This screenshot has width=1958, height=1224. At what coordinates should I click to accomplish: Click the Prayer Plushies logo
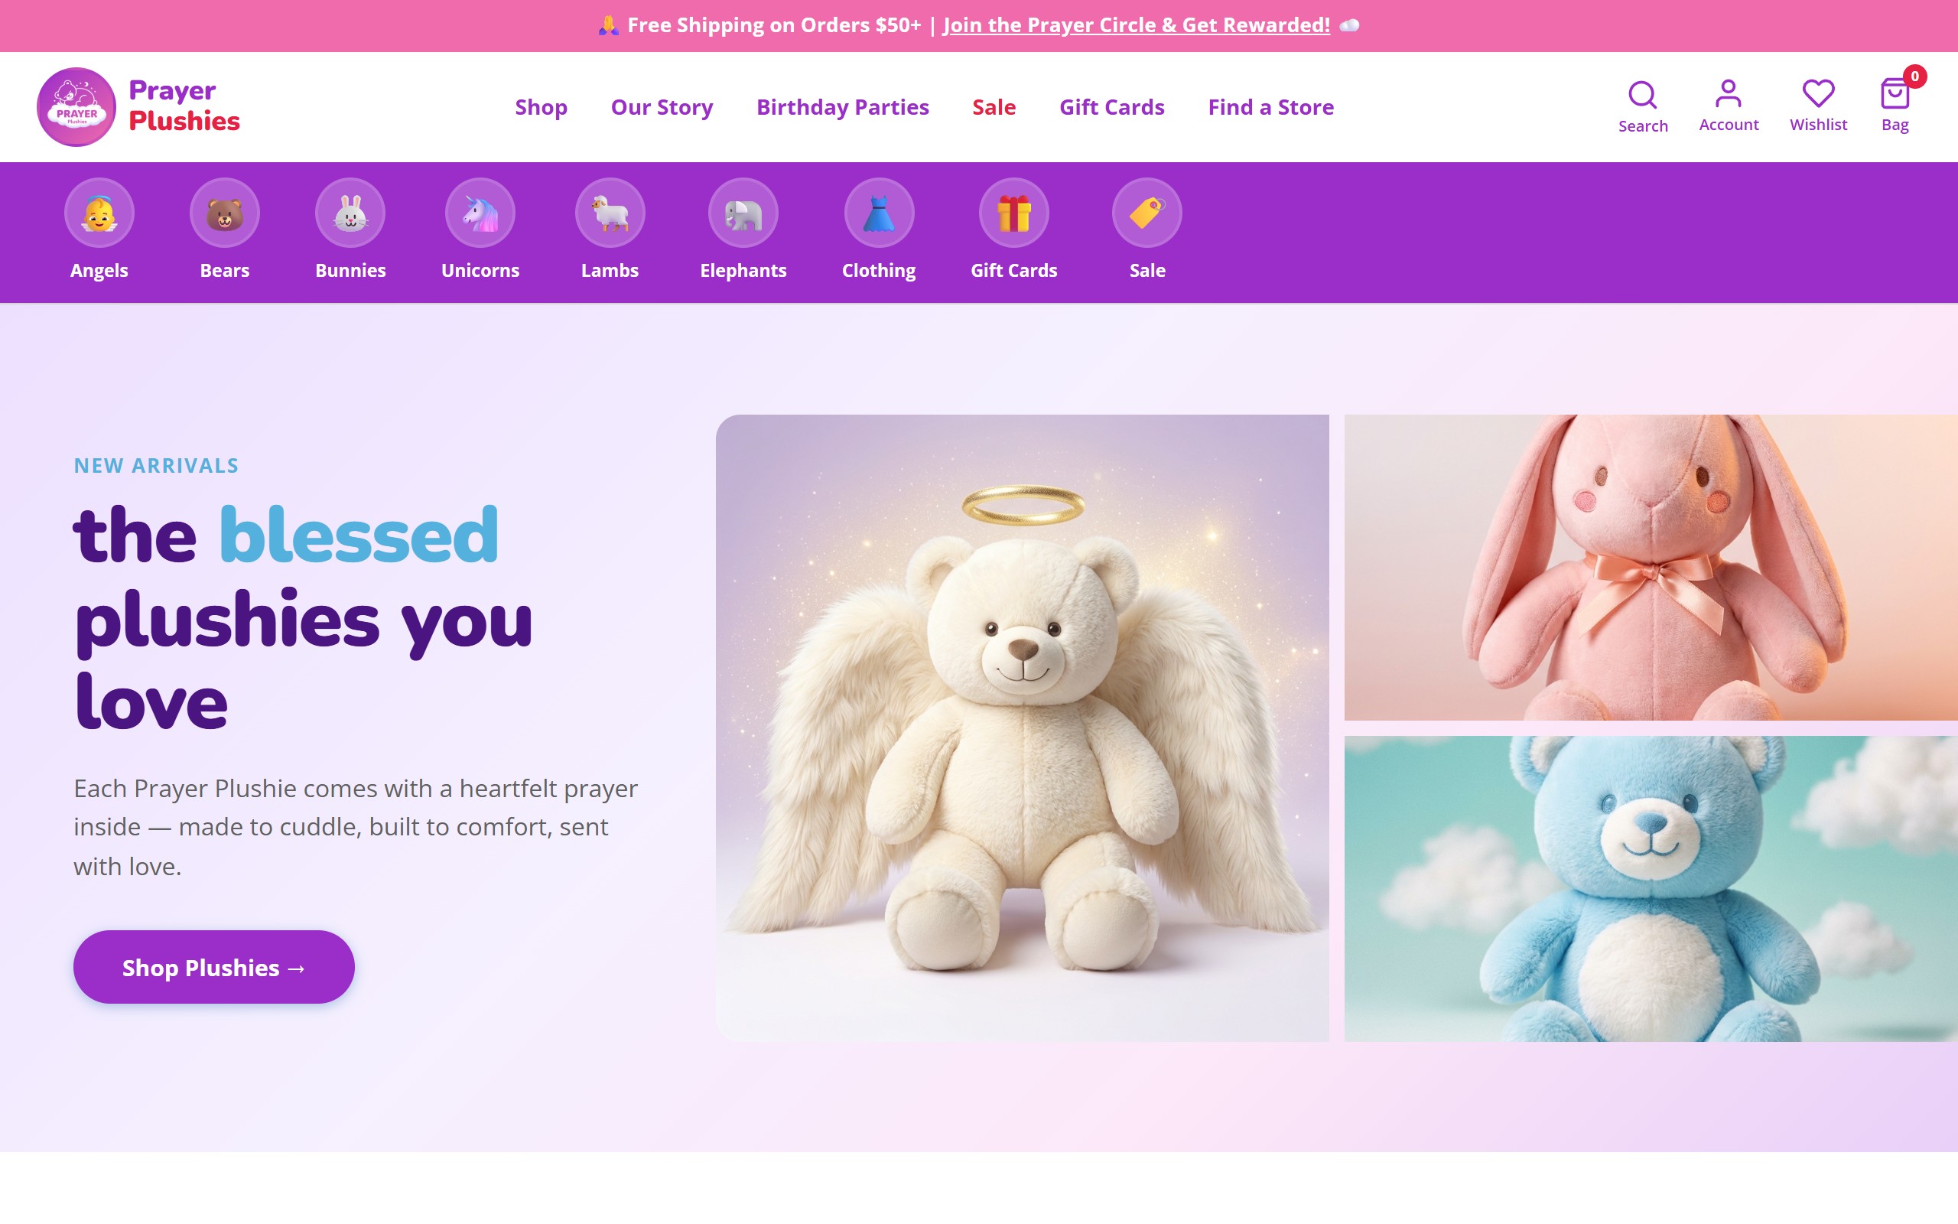coord(138,107)
